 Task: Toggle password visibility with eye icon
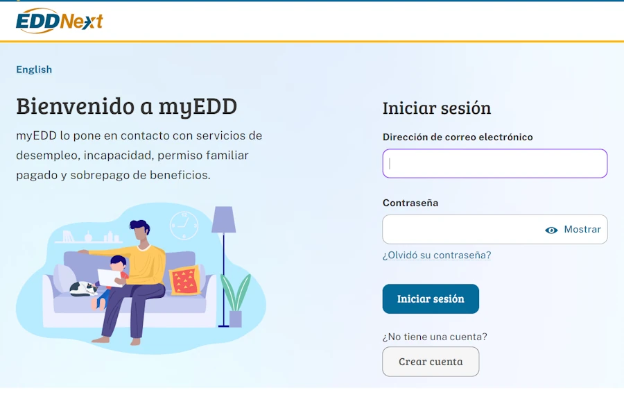pyautogui.click(x=551, y=230)
